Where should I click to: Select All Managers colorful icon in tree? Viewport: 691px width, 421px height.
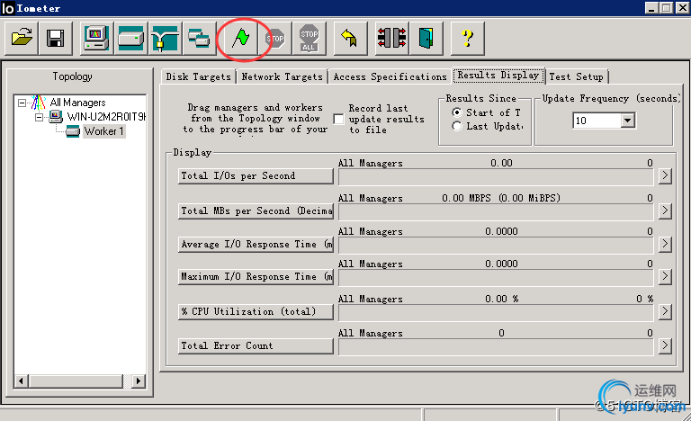[x=39, y=103]
